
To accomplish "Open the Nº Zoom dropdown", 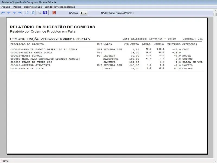I will click(85, 13).
